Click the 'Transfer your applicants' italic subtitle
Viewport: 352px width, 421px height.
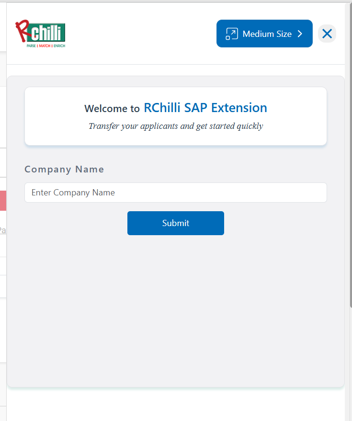[x=175, y=126]
